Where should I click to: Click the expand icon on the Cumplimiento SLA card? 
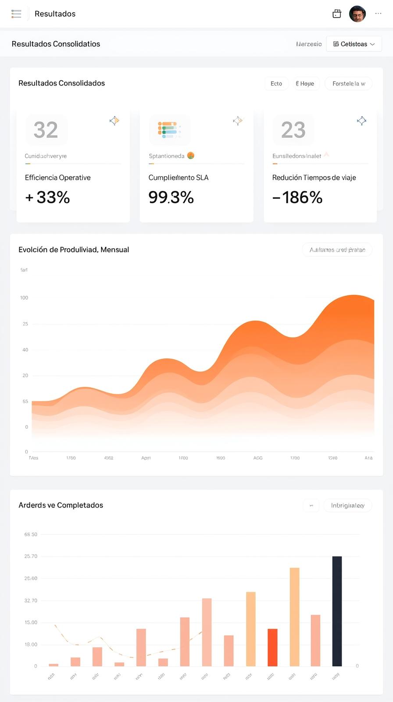(238, 120)
